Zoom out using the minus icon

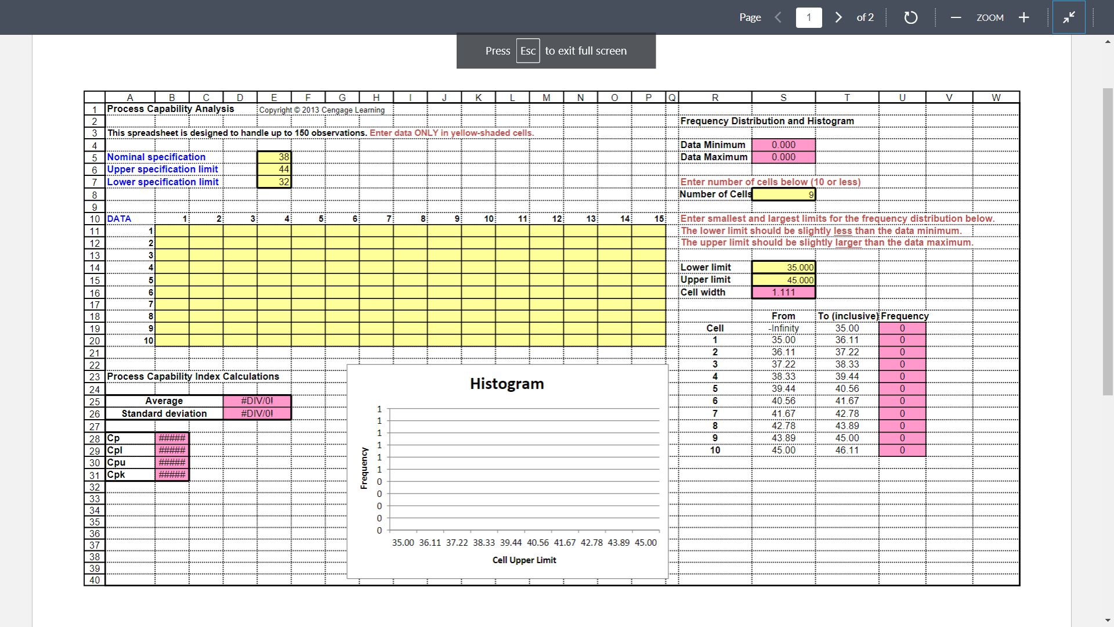(955, 17)
